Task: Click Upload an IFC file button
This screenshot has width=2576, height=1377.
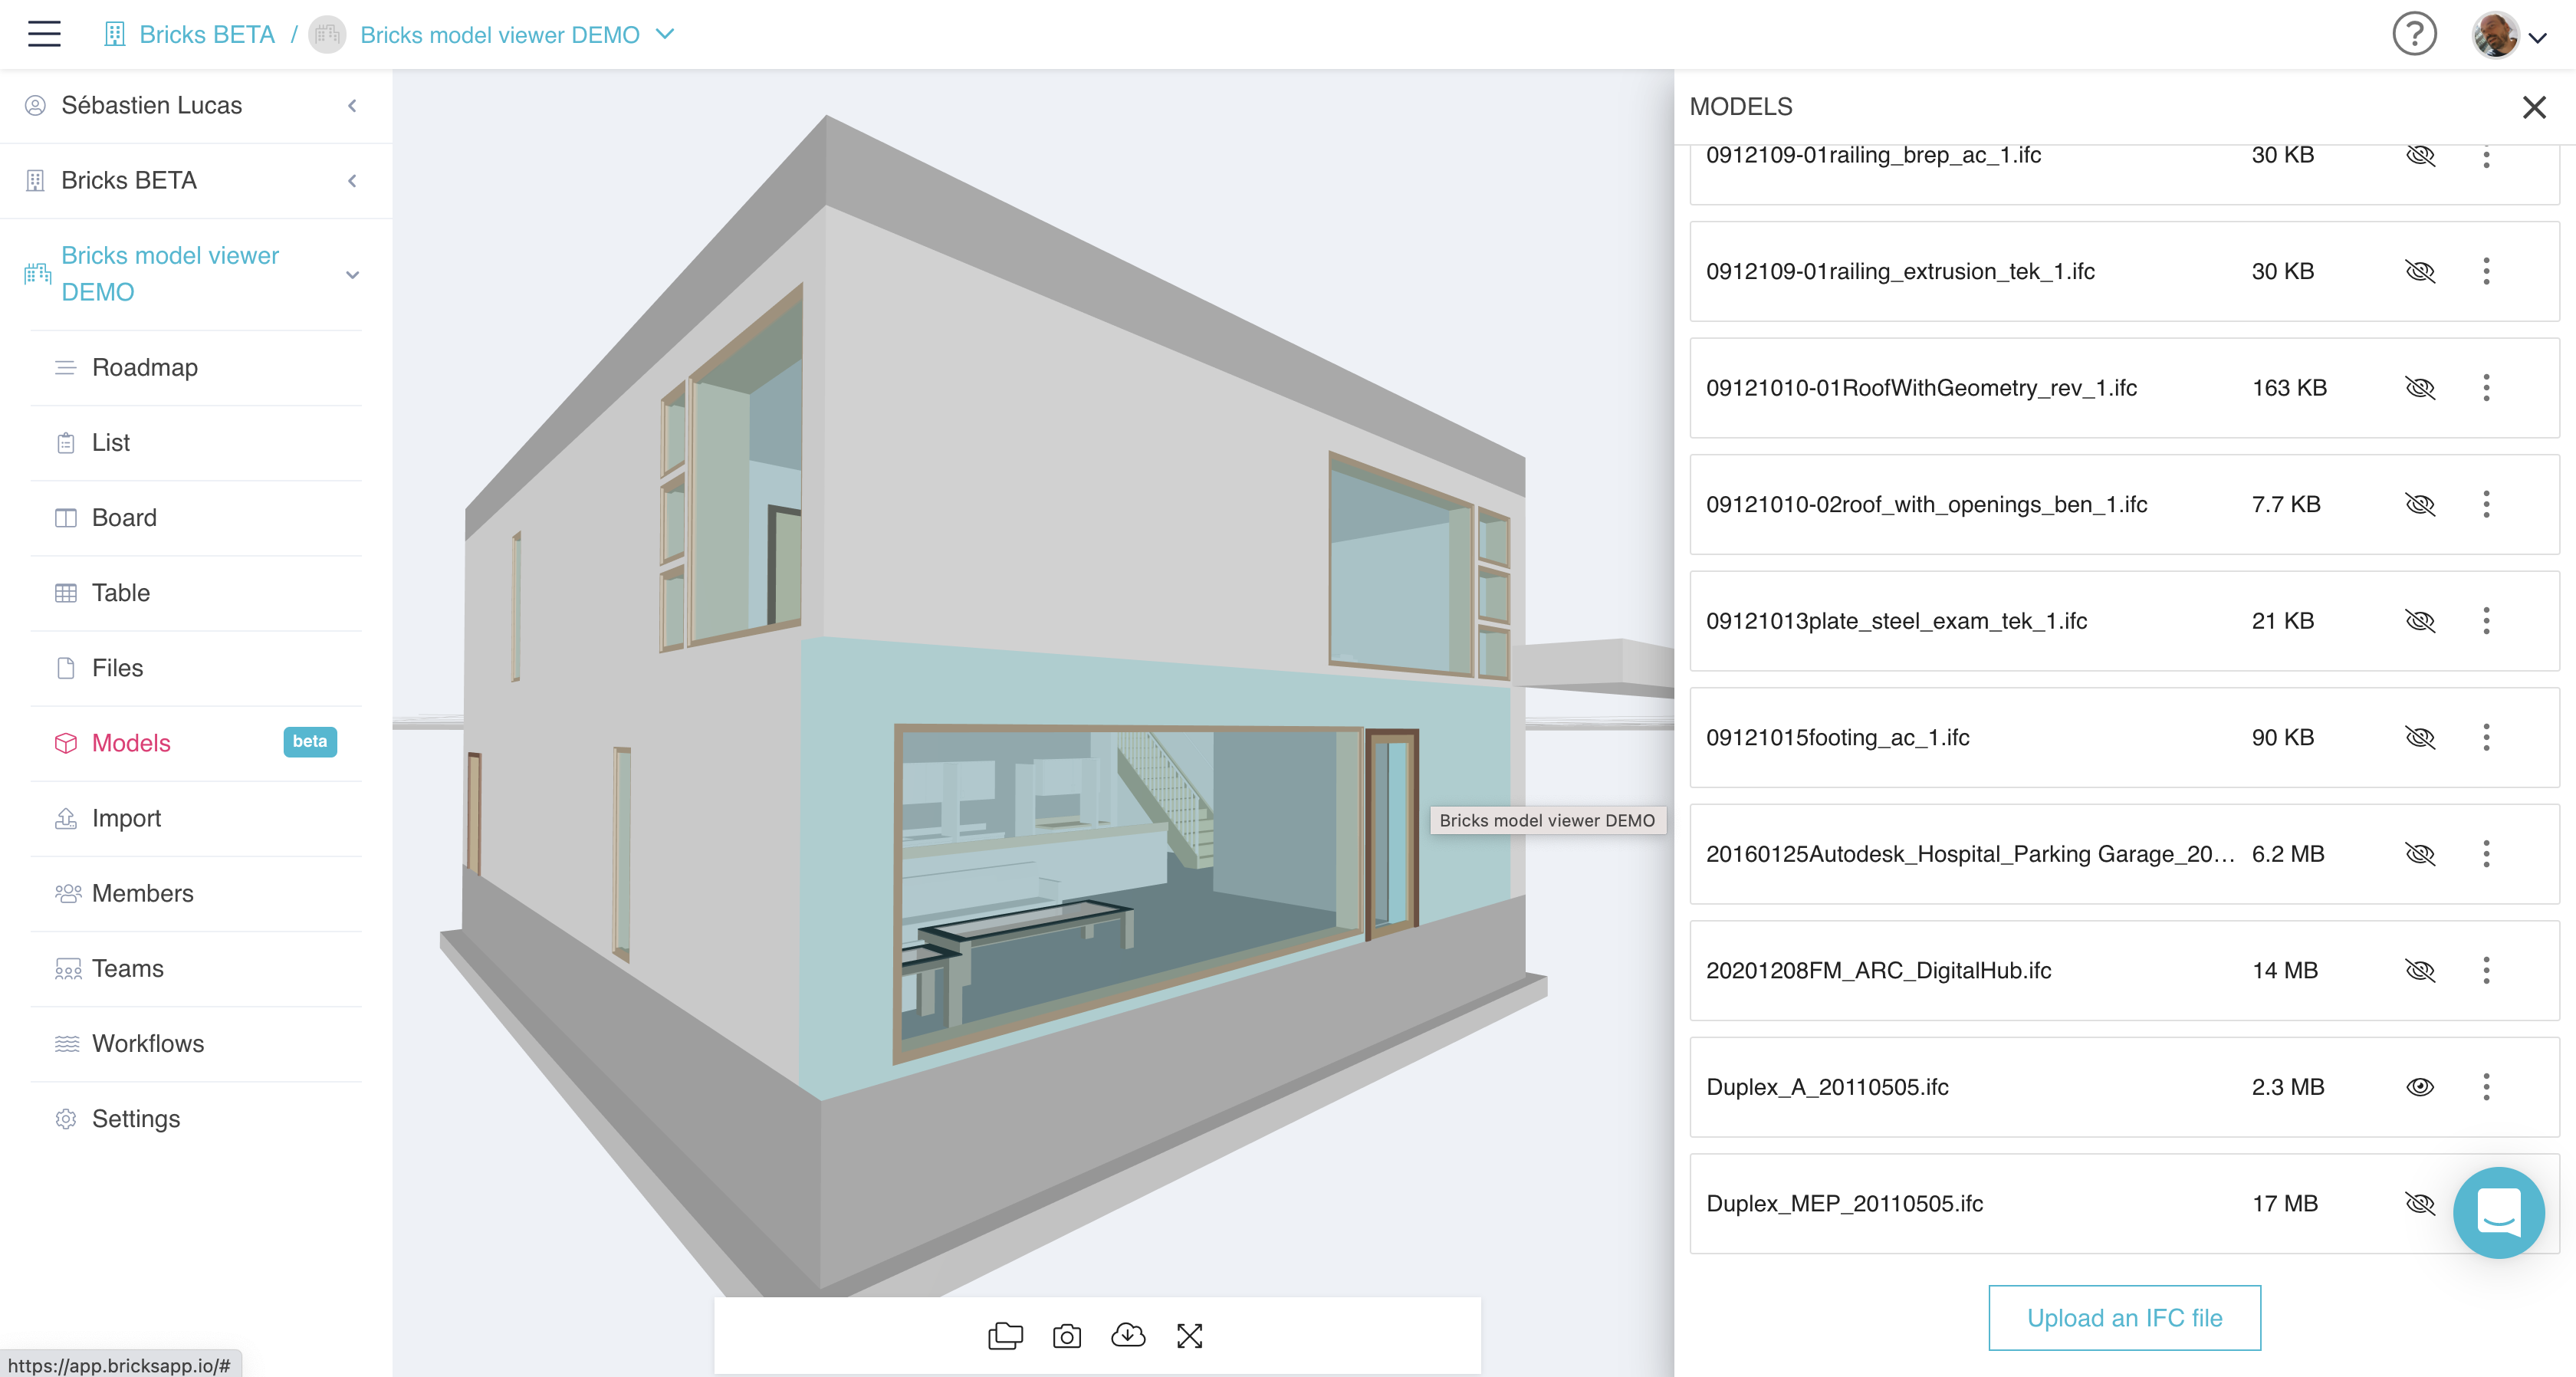Action: [2124, 1317]
